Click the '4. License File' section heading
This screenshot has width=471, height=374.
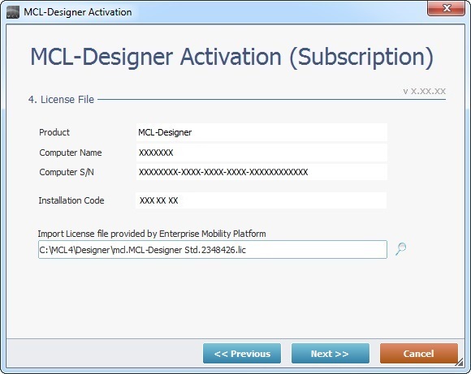point(61,99)
